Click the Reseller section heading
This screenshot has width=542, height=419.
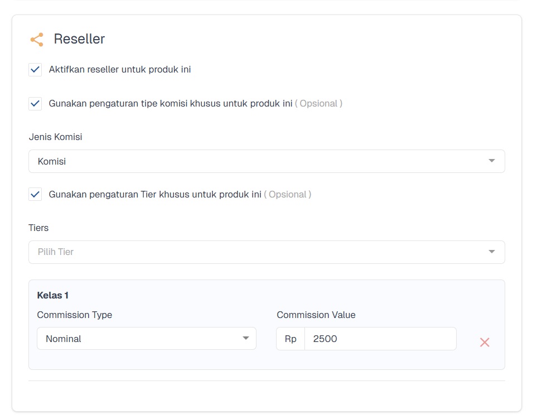(x=79, y=38)
